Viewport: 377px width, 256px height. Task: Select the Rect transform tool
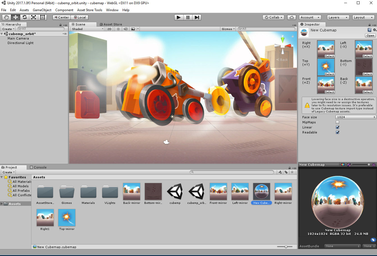[x=42, y=17]
